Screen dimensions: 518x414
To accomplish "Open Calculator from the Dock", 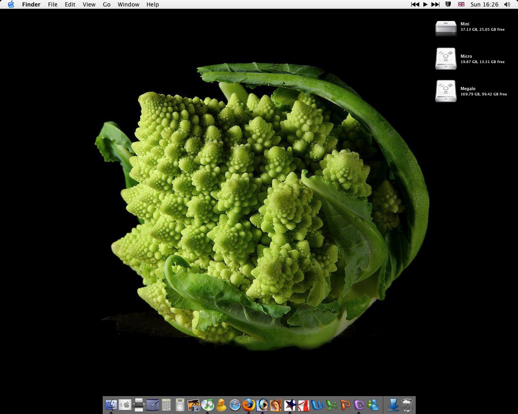I will pos(166,405).
